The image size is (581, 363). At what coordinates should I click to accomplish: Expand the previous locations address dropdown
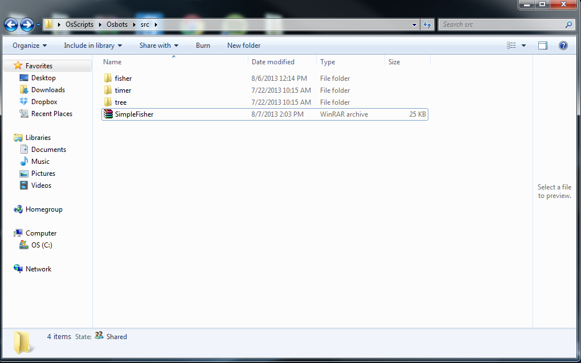click(x=414, y=24)
